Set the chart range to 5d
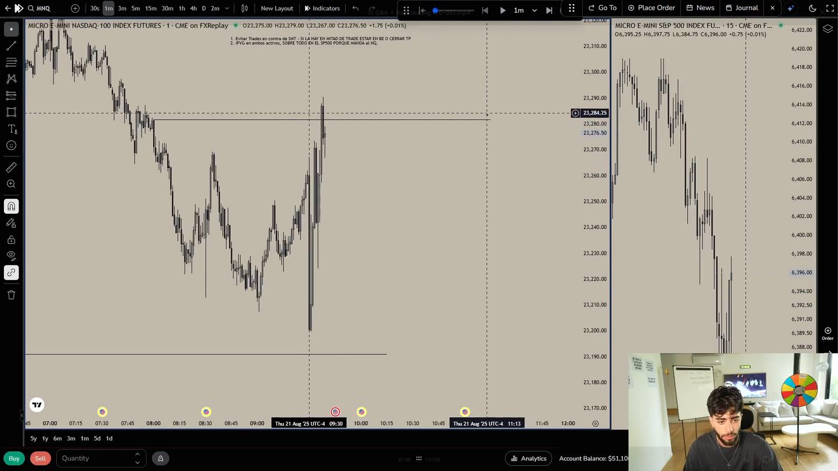838x471 pixels. 97,439
